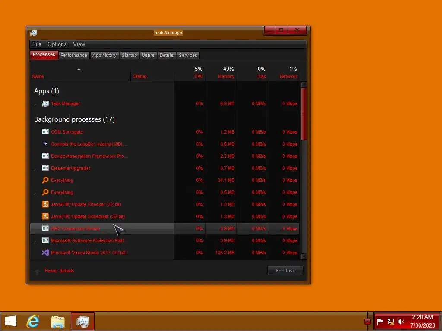
Task: Launch Internet Explorer from the taskbar
Action: pos(33,321)
